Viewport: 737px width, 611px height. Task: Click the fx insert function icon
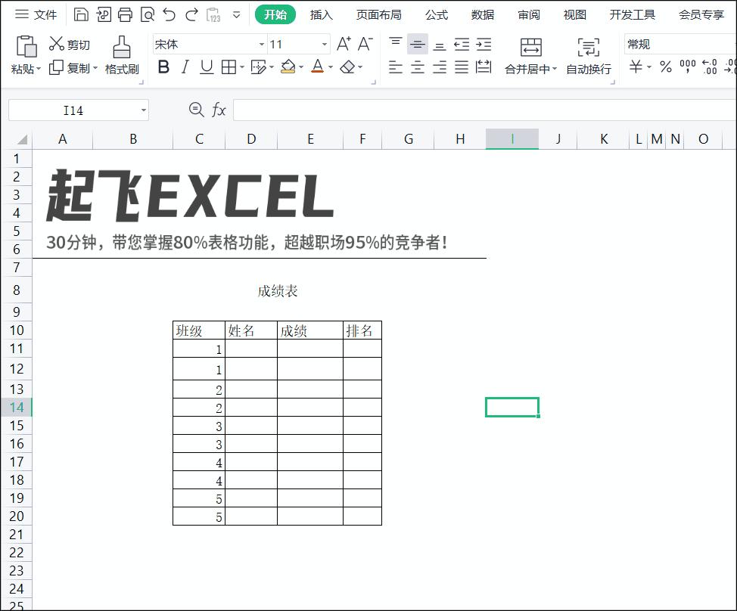[x=219, y=110]
